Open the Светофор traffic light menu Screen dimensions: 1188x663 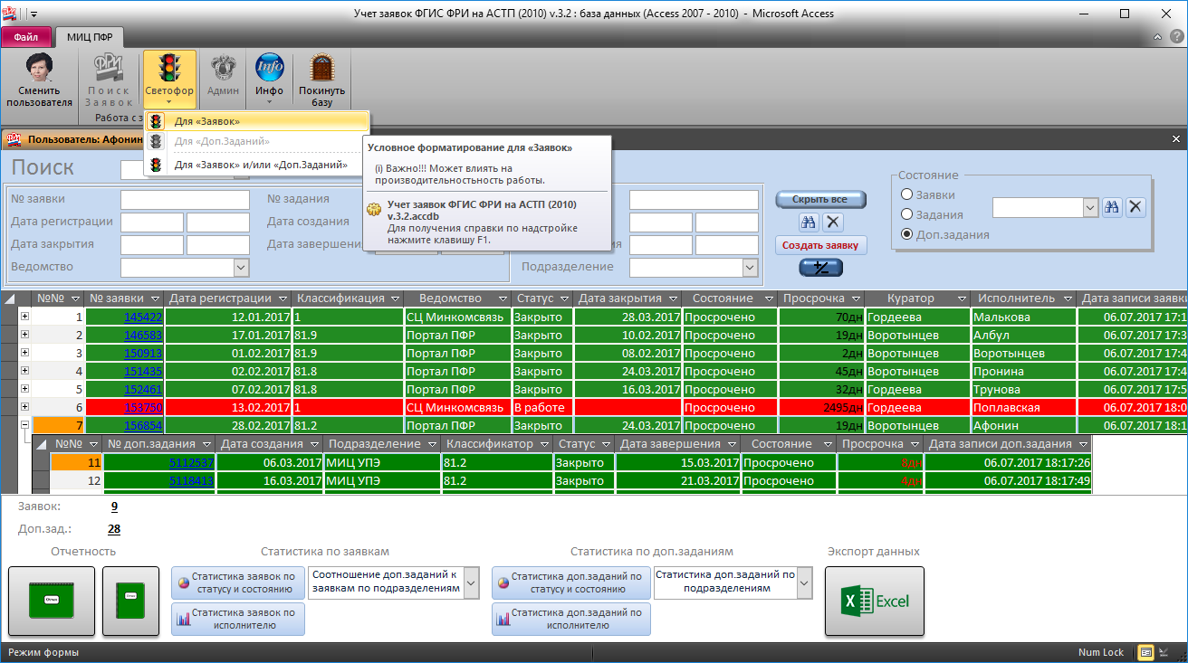pyautogui.click(x=168, y=80)
